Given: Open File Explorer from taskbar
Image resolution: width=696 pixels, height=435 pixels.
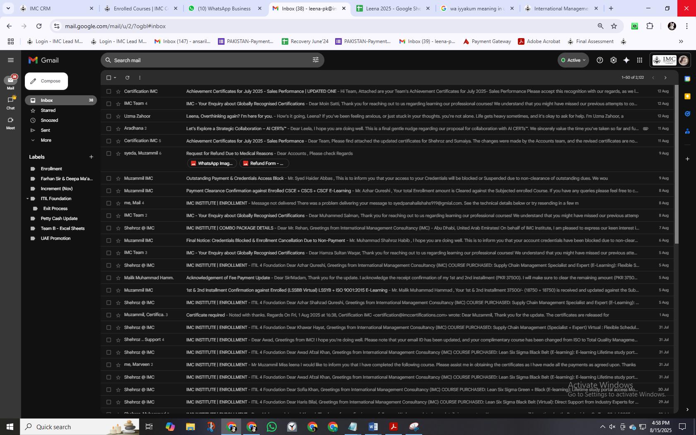Looking at the screenshot, I should coord(190,427).
